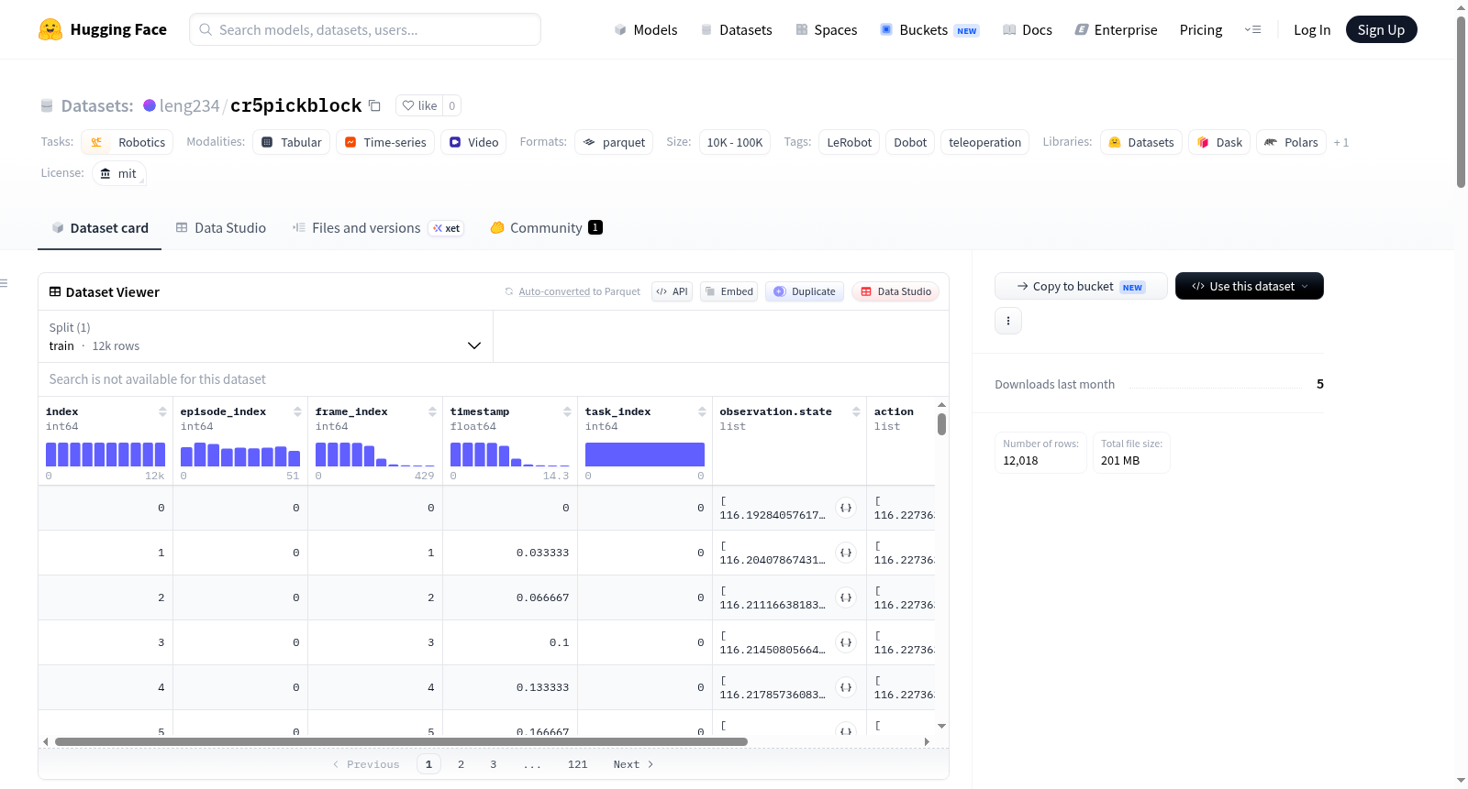Click the mit license tag
Viewport: 1468px width, 789px height.
(x=119, y=173)
